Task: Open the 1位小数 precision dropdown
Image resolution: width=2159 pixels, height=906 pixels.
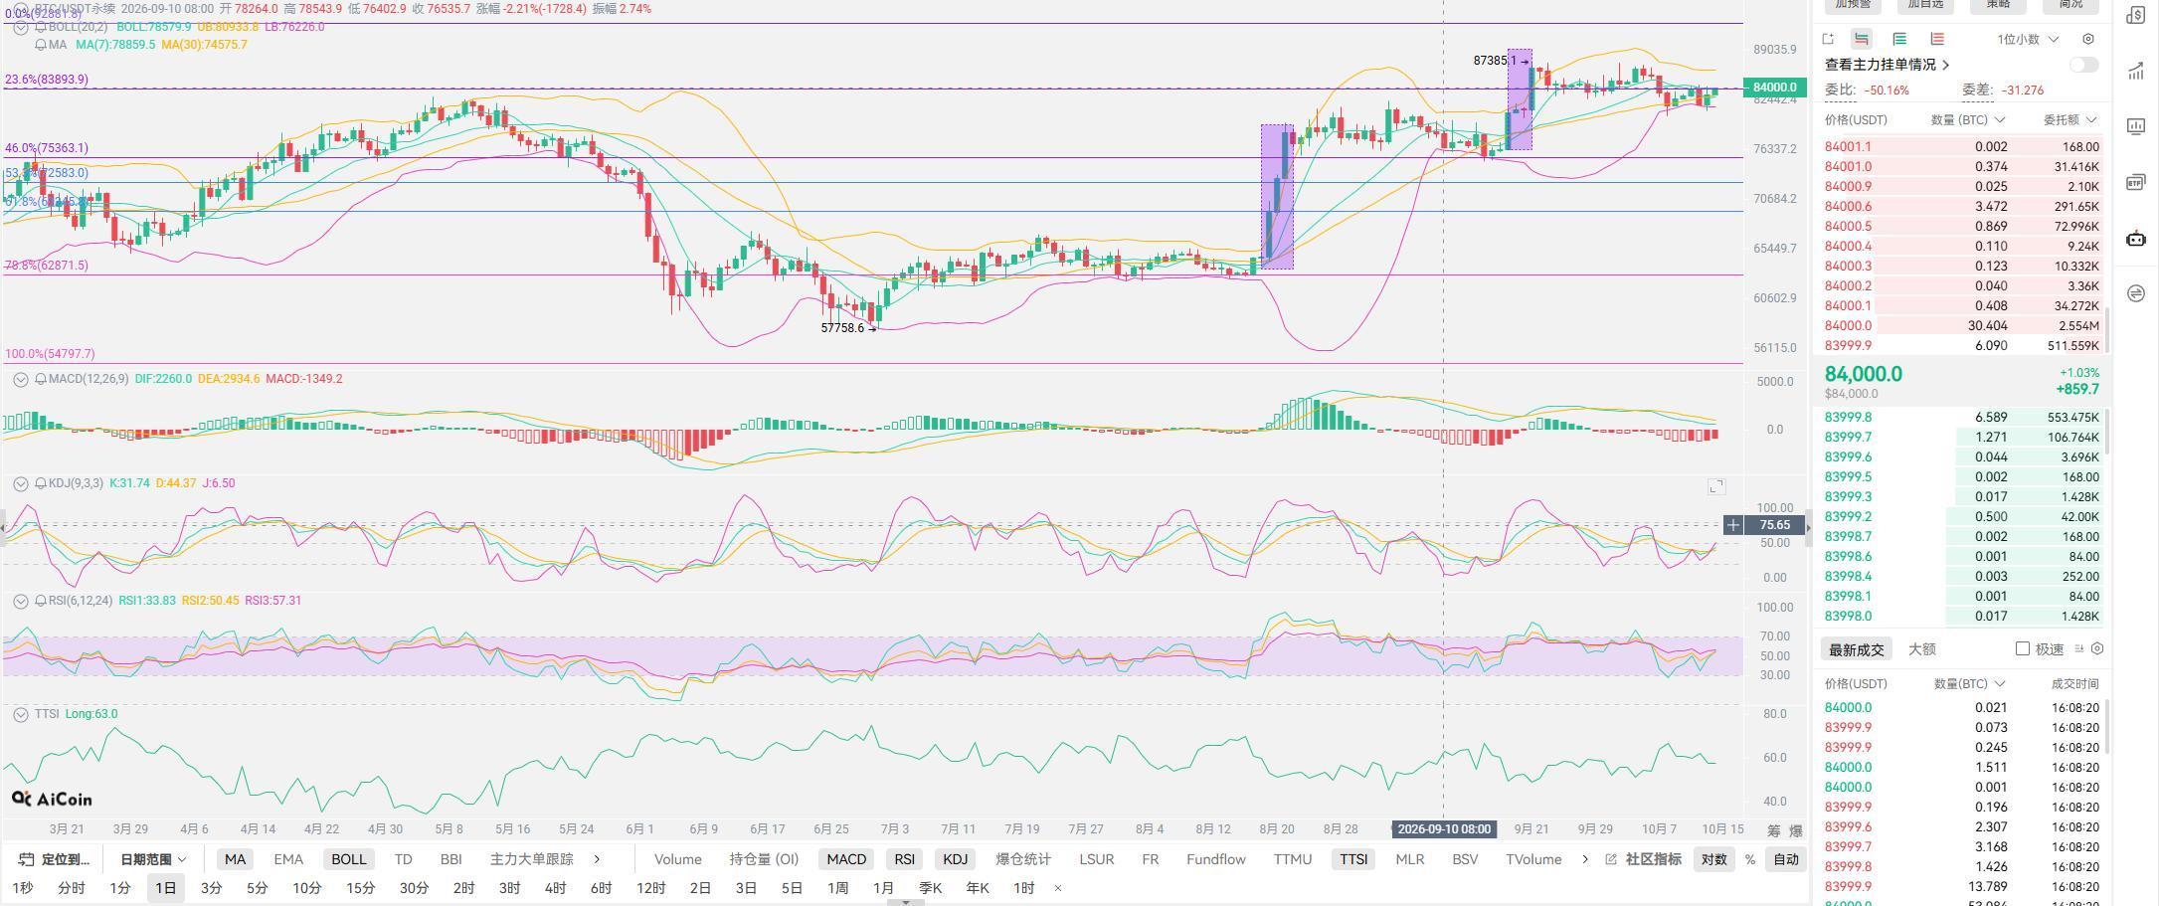Action: (x=2028, y=39)
